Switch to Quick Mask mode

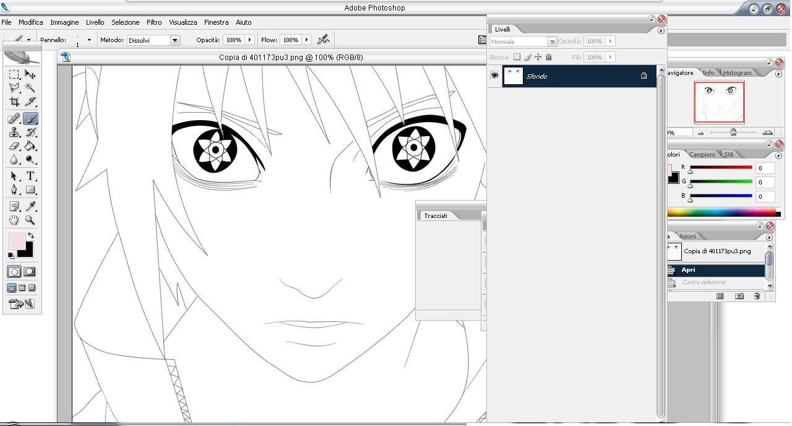29,272
